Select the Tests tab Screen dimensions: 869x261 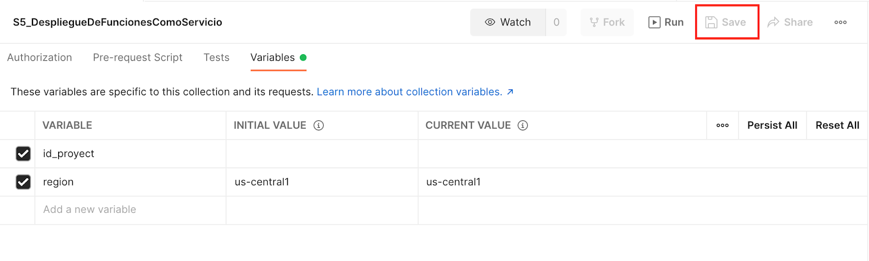pyautogui.click(x=216, y=57)
